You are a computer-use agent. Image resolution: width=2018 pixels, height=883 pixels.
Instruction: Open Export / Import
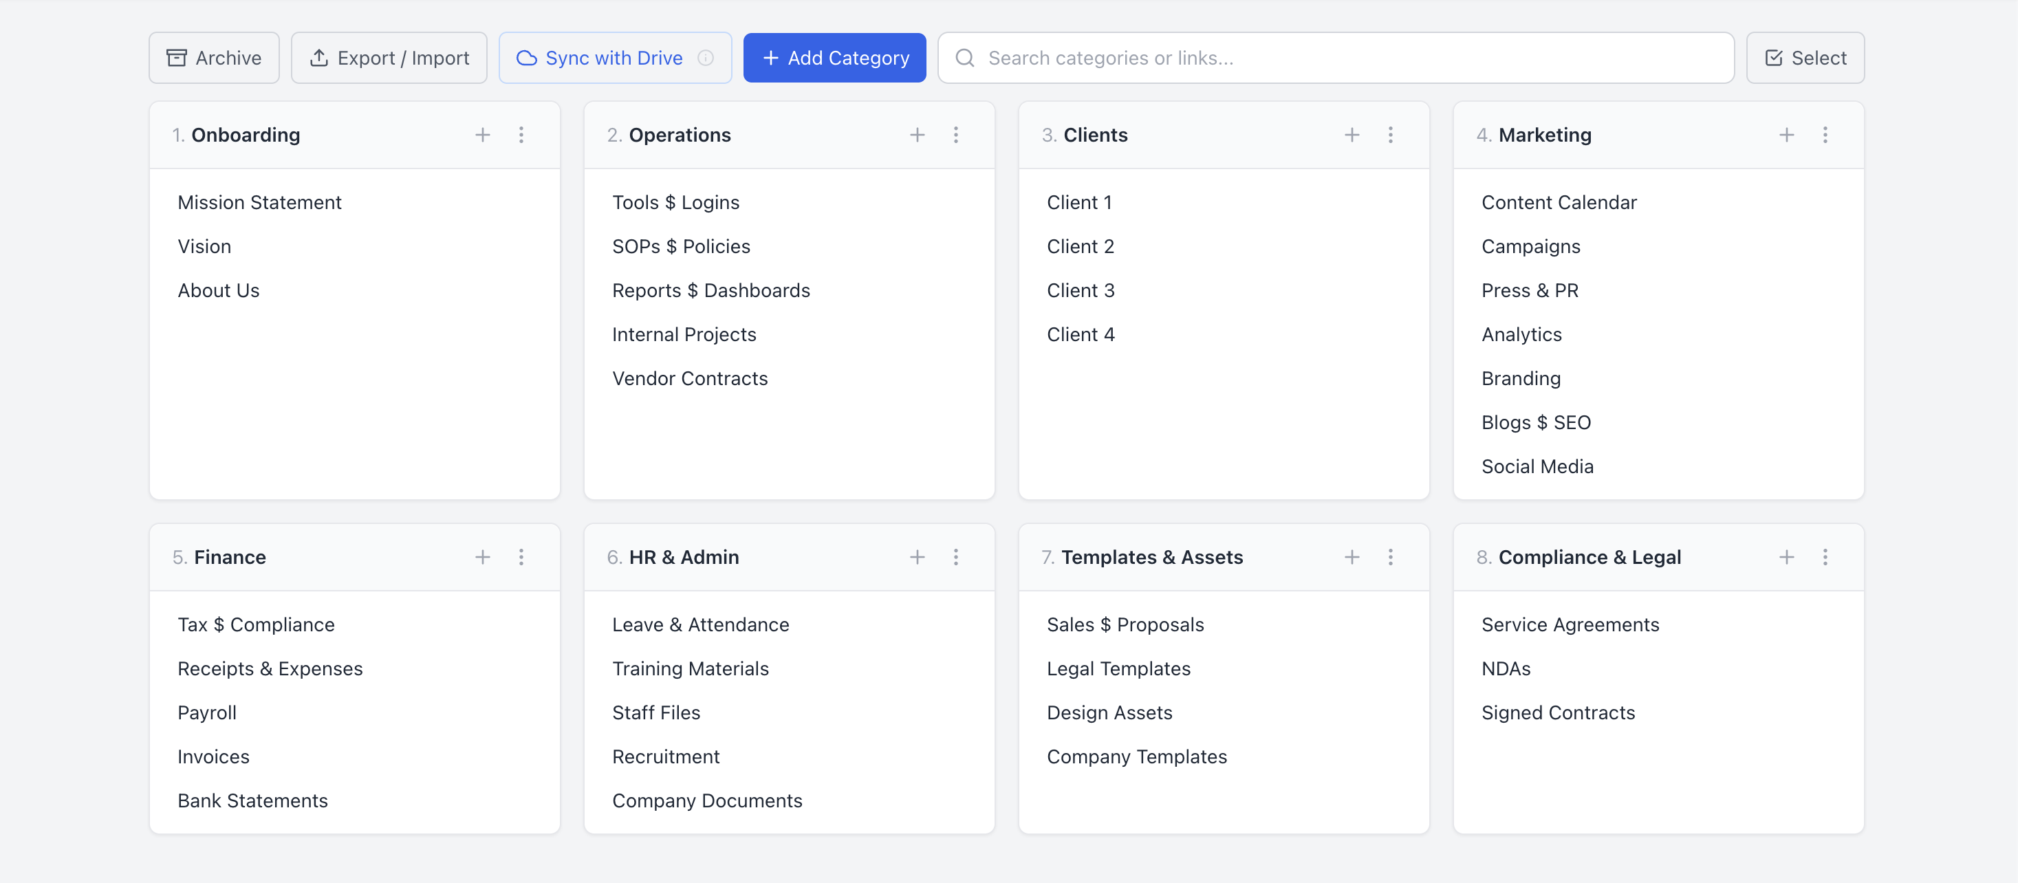[389, 58]
